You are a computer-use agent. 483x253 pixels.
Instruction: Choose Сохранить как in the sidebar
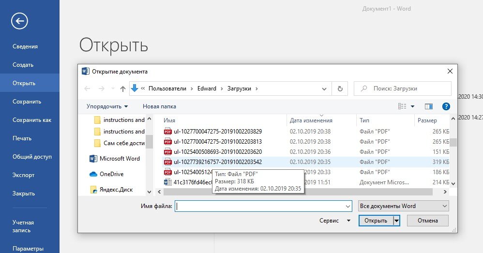tap(32, 120)
